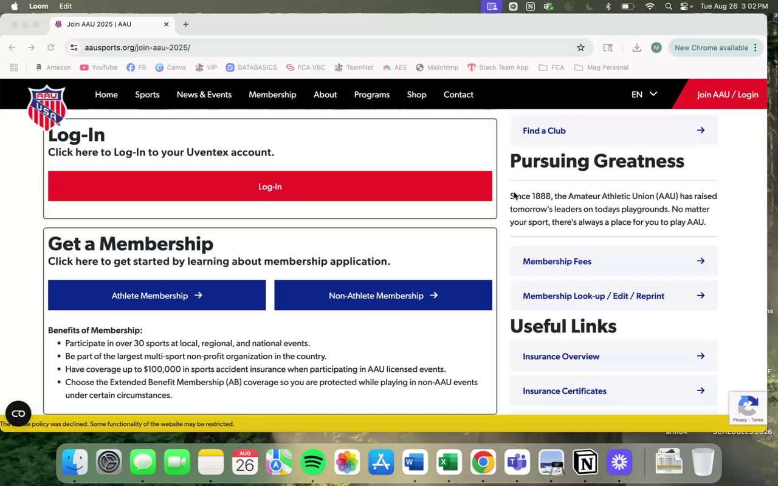
Task: Click the browser back arrow
Action: (12, 47)
